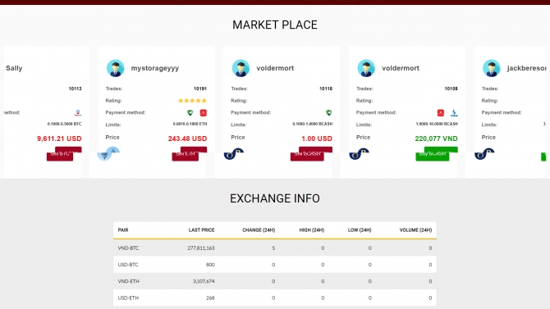Click the LOW (24H) column header
This screenshot has width=550, height=309.
(360, 230)
